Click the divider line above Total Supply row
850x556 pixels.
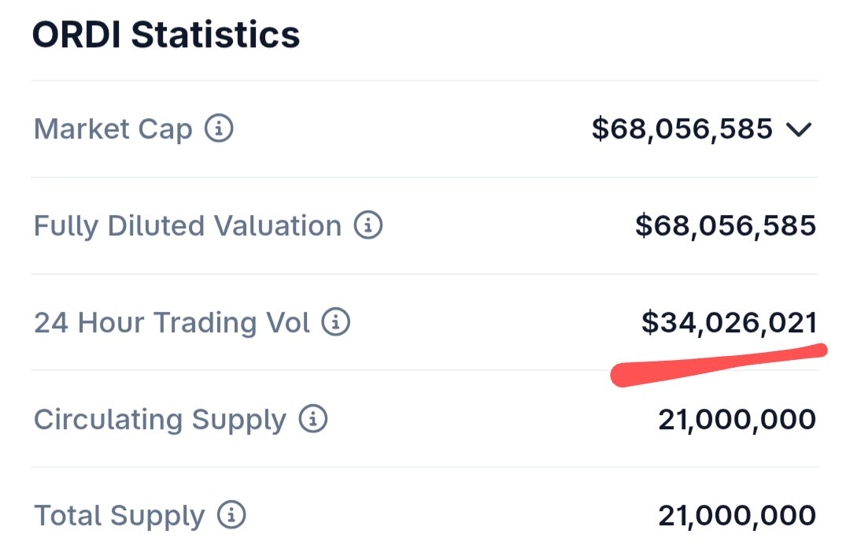tap(425, 467)
